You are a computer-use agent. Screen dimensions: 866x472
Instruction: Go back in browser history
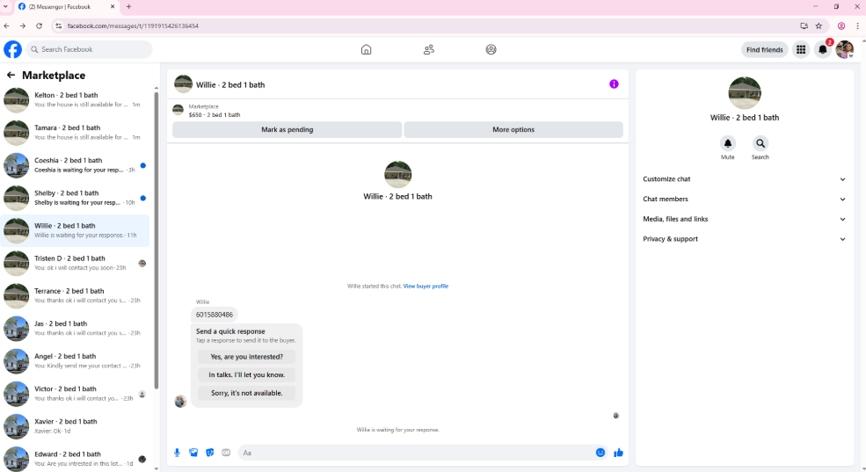7,26
